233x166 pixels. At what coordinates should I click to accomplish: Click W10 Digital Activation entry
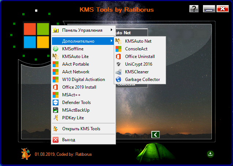point(83,80)
